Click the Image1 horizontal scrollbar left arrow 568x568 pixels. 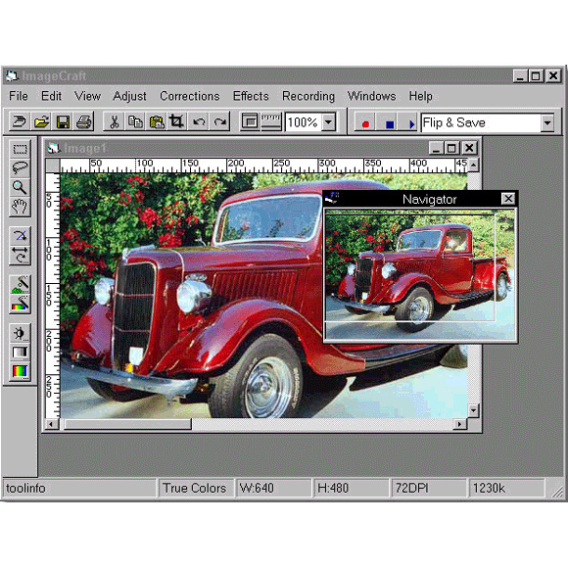(53, 424)
